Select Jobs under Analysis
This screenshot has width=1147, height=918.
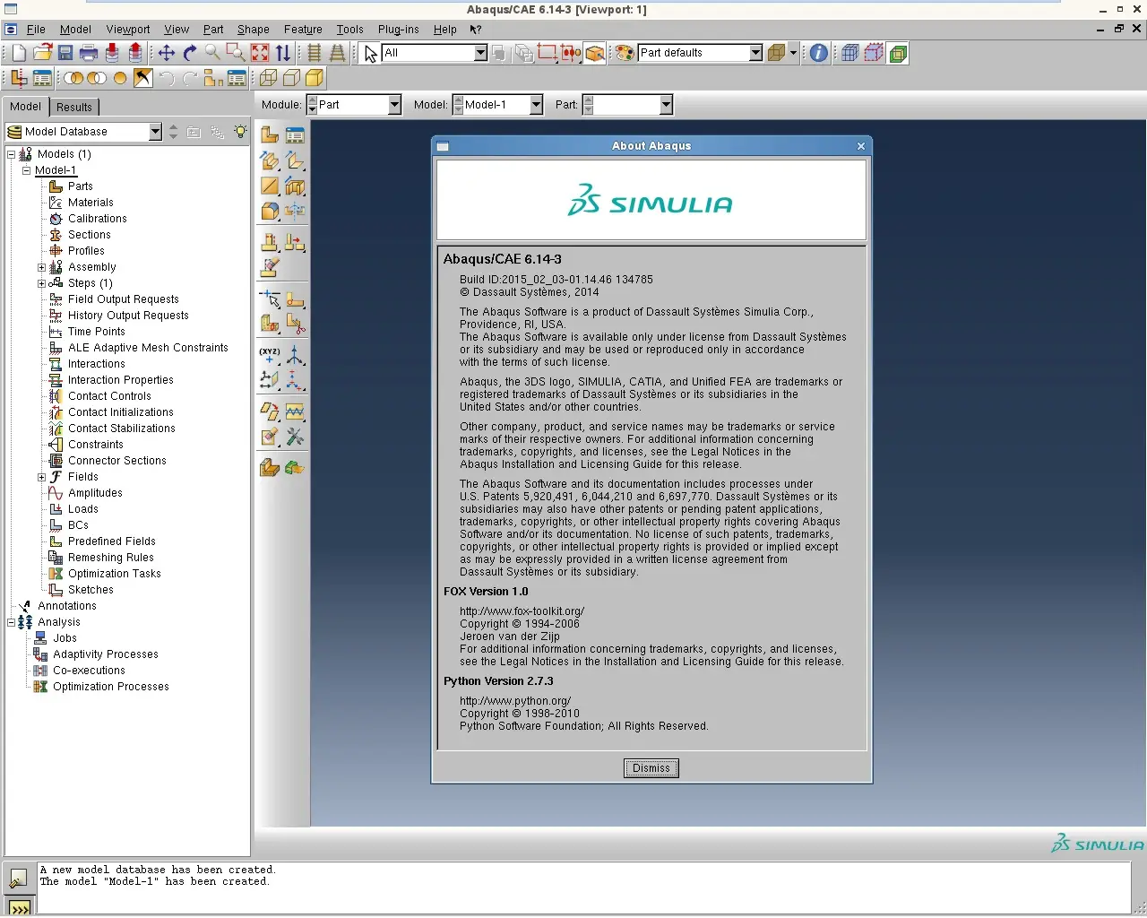(65, 638)
